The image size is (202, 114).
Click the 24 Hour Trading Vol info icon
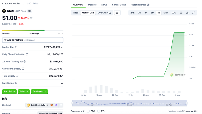pyautogui.click(x=25, y=62)
